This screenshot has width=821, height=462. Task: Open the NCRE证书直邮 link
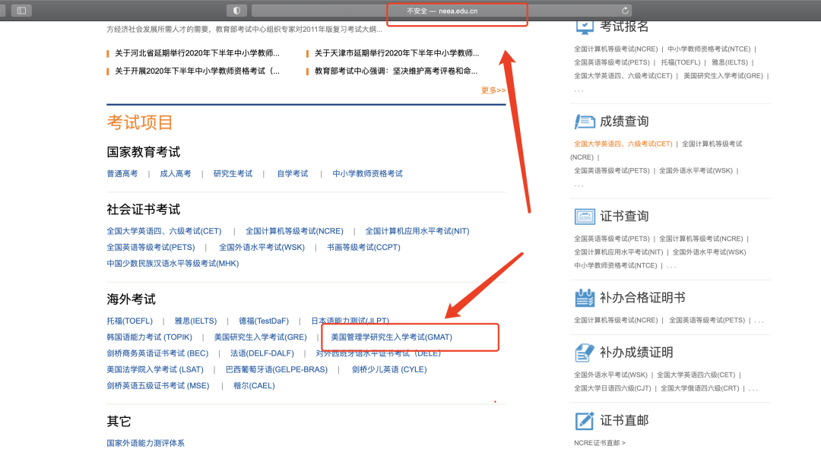point(599,443)
